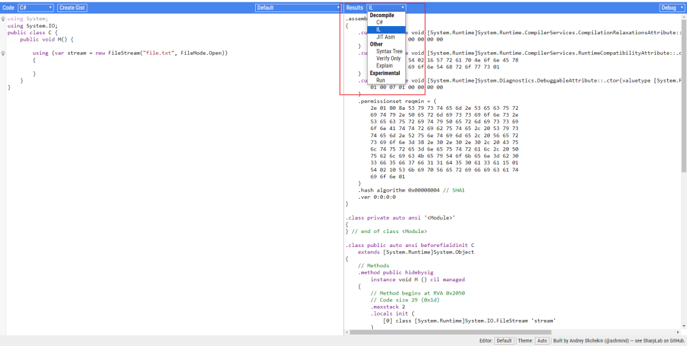687x346 pixels.
Task: Choose 'JIT Asm' from the Results list
Action: point(385,37)
